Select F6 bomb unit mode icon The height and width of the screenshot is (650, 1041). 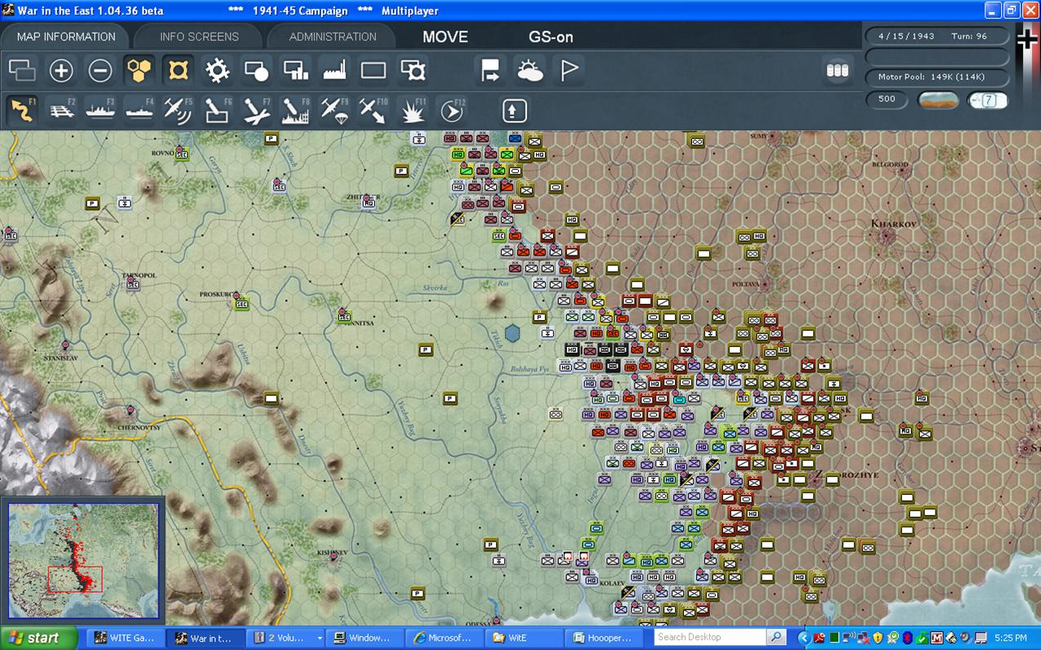tap(217, 110)
